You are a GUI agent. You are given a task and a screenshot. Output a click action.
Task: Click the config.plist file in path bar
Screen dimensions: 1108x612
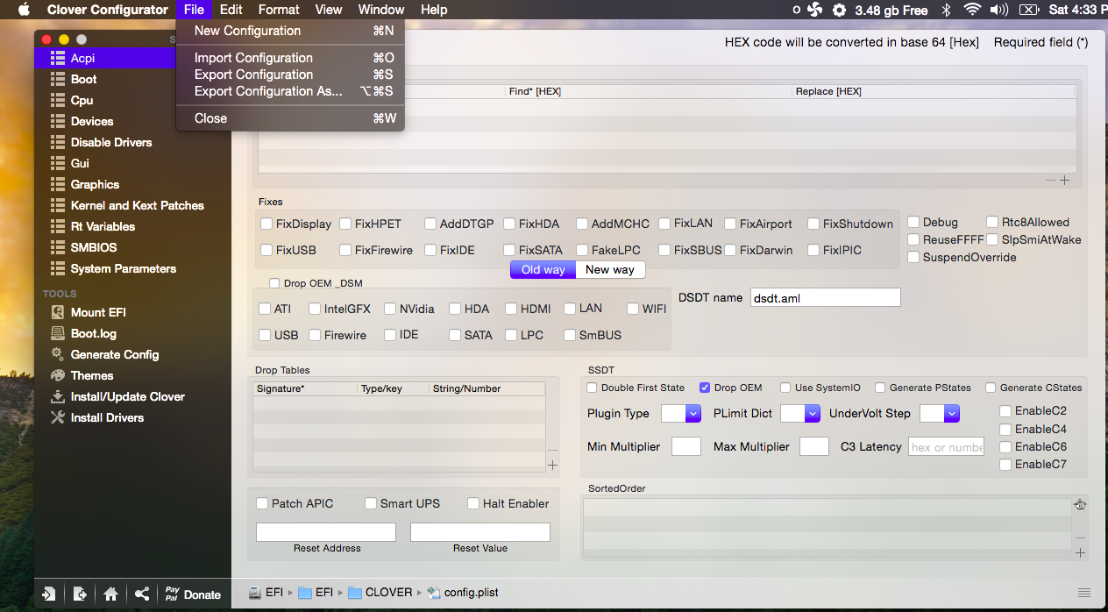[462, 593]
